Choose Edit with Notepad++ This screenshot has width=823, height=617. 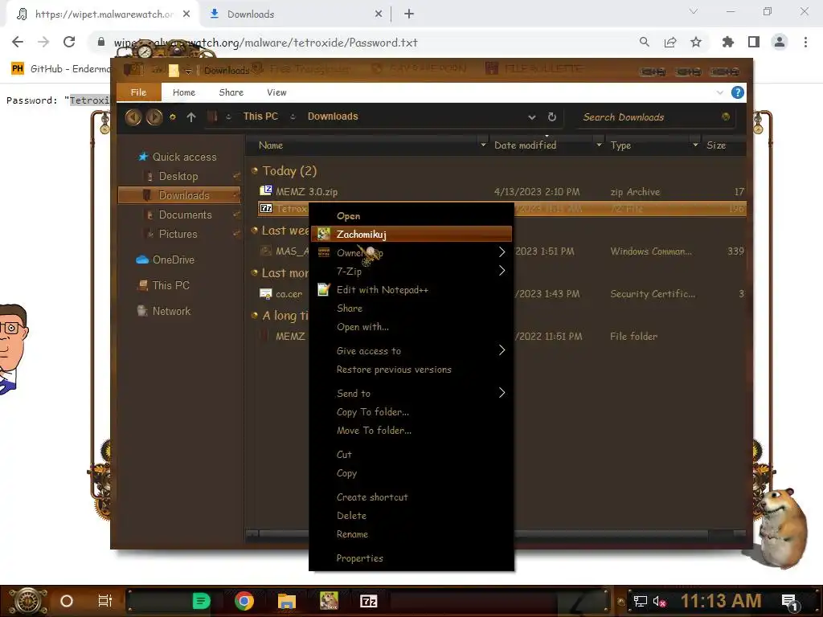click(411, 289)
